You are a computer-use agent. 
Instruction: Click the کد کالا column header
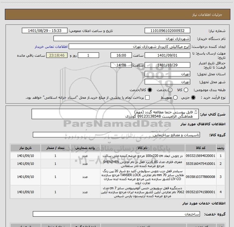[x=201, y=148]
